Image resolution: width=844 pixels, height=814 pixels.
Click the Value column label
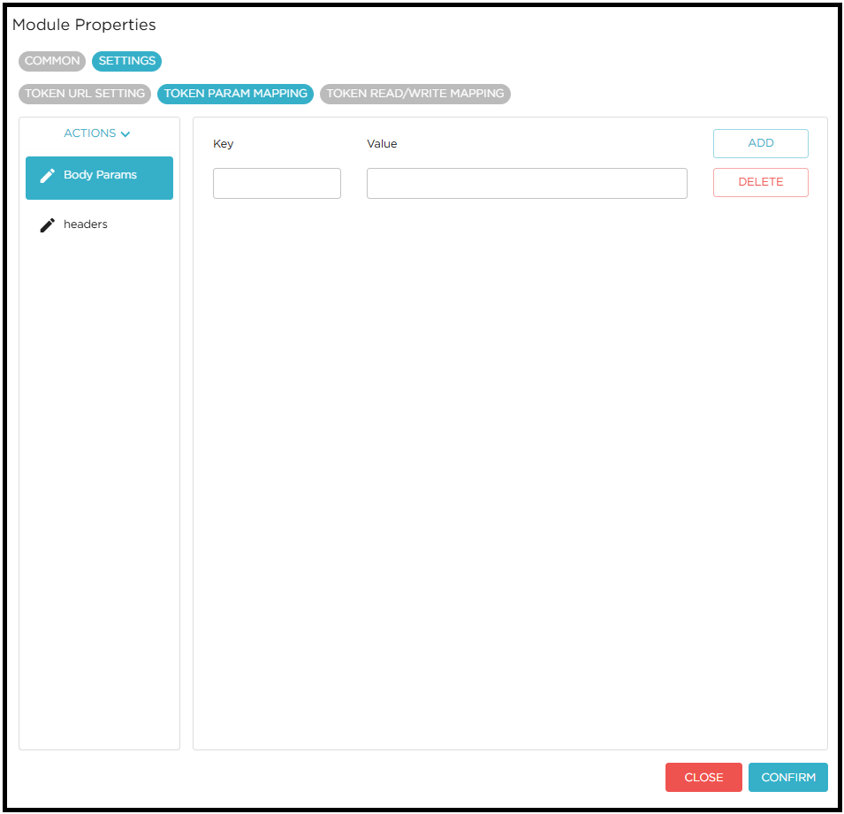click(x=382, y=144)
